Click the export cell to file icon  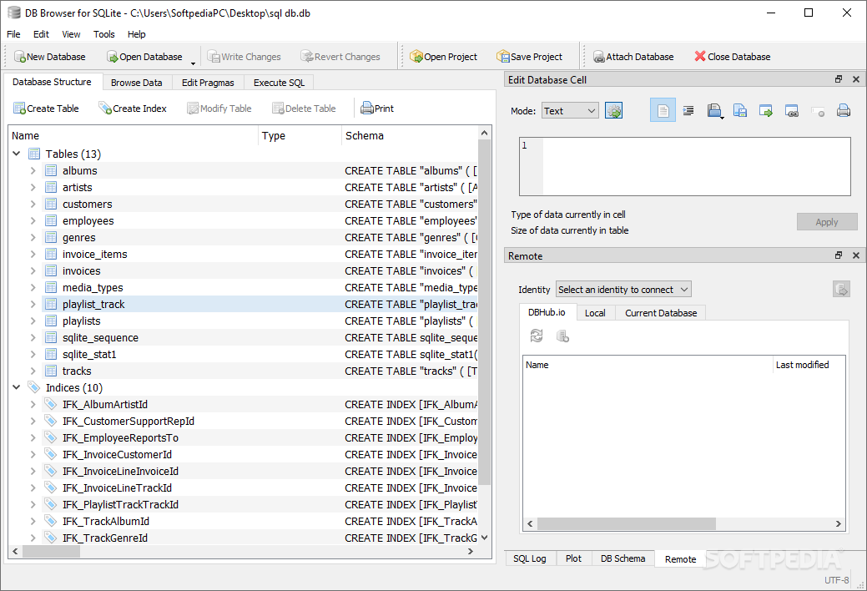[x=740, y=111]
